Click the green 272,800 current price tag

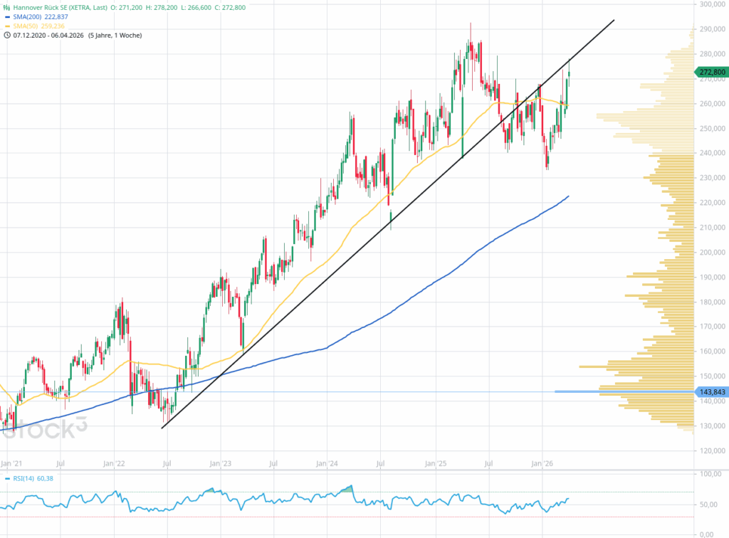click(x=712, y=72)
